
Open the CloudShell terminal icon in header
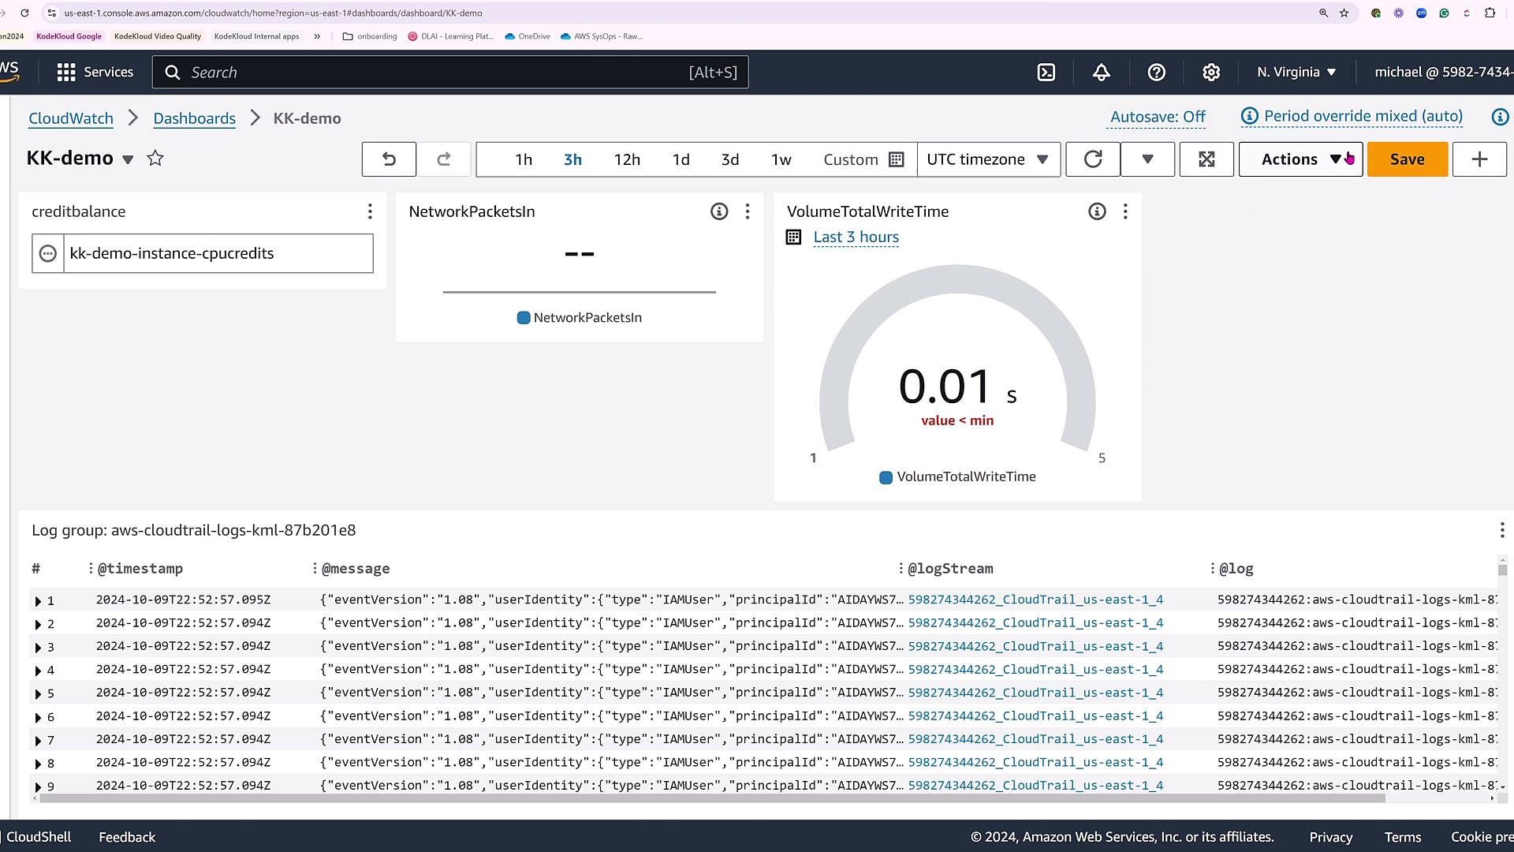(x=1046, y=73)
